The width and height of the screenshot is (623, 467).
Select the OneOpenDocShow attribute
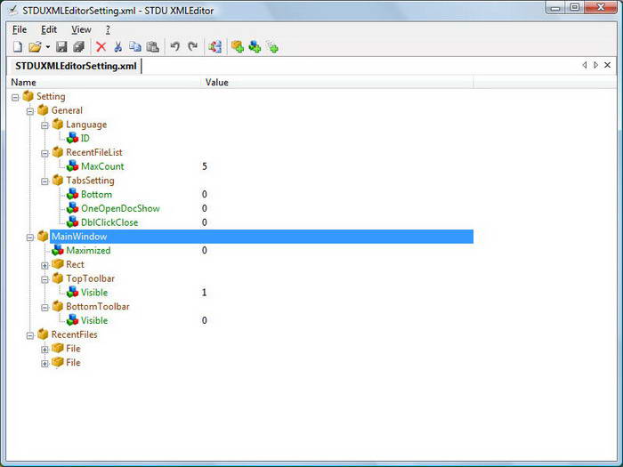(x=120, y=208)
